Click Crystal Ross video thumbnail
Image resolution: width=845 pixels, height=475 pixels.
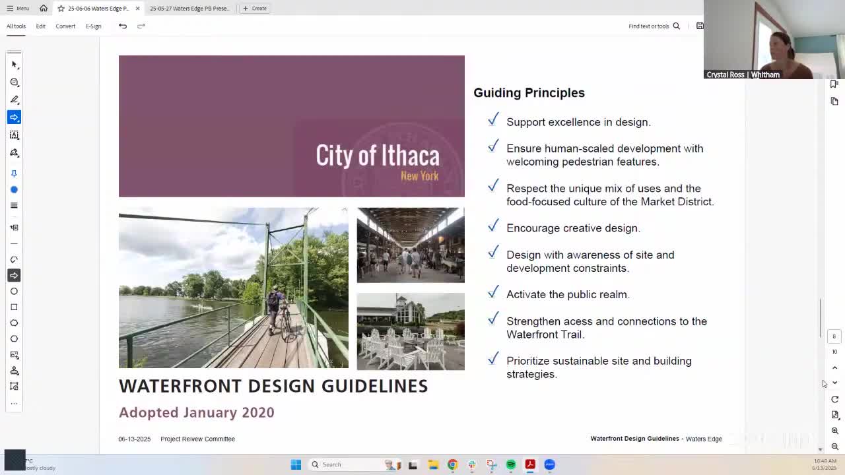point(774,40)
